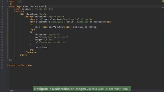This screenshot has height=92, width=164.
Task: Click the "_blank" target value
Action: 49,40
